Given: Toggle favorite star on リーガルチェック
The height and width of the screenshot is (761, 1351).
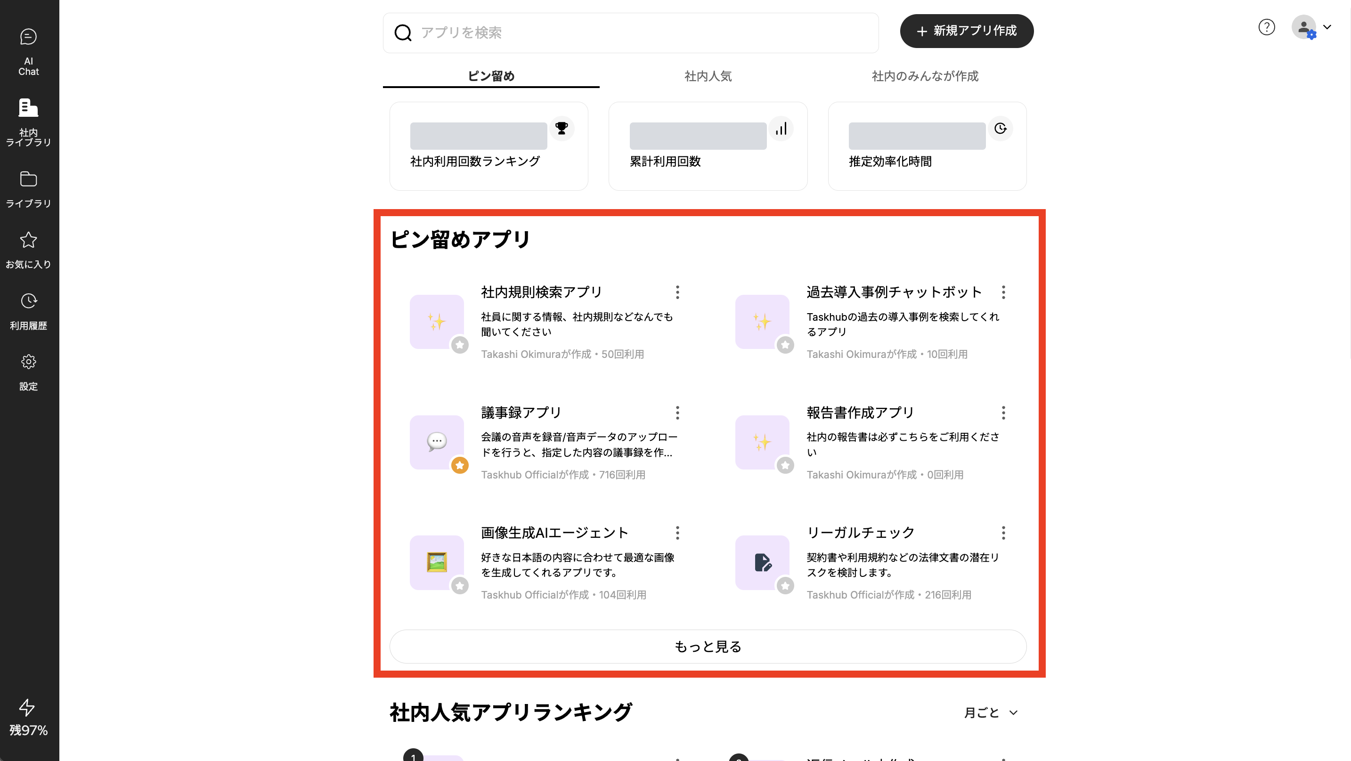Looking at the screenshot, I should pos(785,586).
